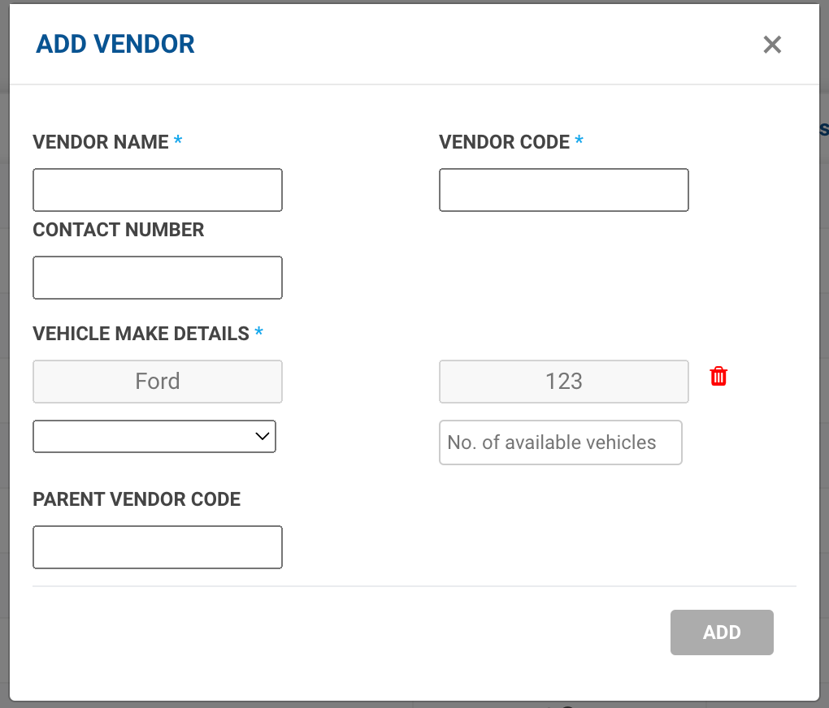Click the CONTACT NUMBER label
This screenshot has height=708, width=829.
click(119, 230)
